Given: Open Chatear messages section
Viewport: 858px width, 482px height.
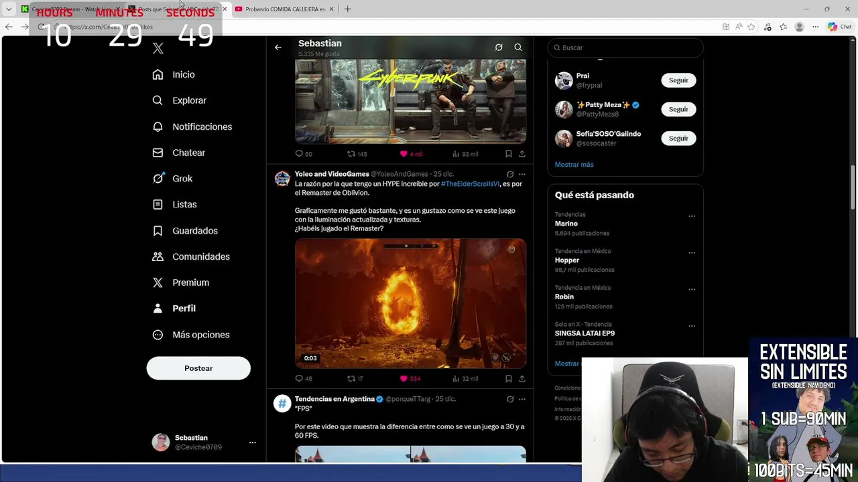Looking at the screenshot, I should click(178, 153).
